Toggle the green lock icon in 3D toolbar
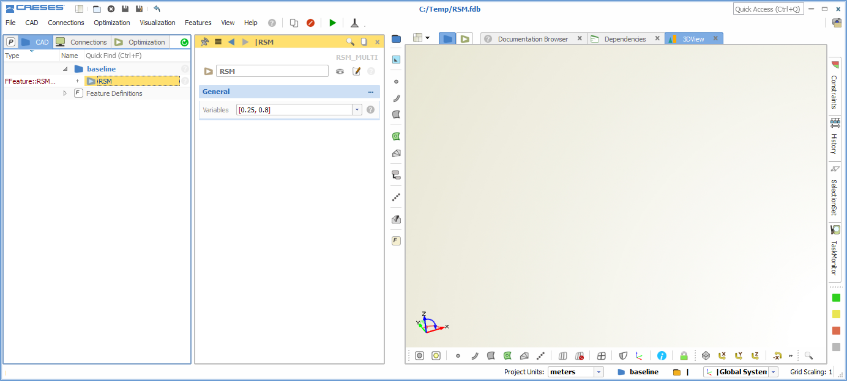 (x=684, y=355)
